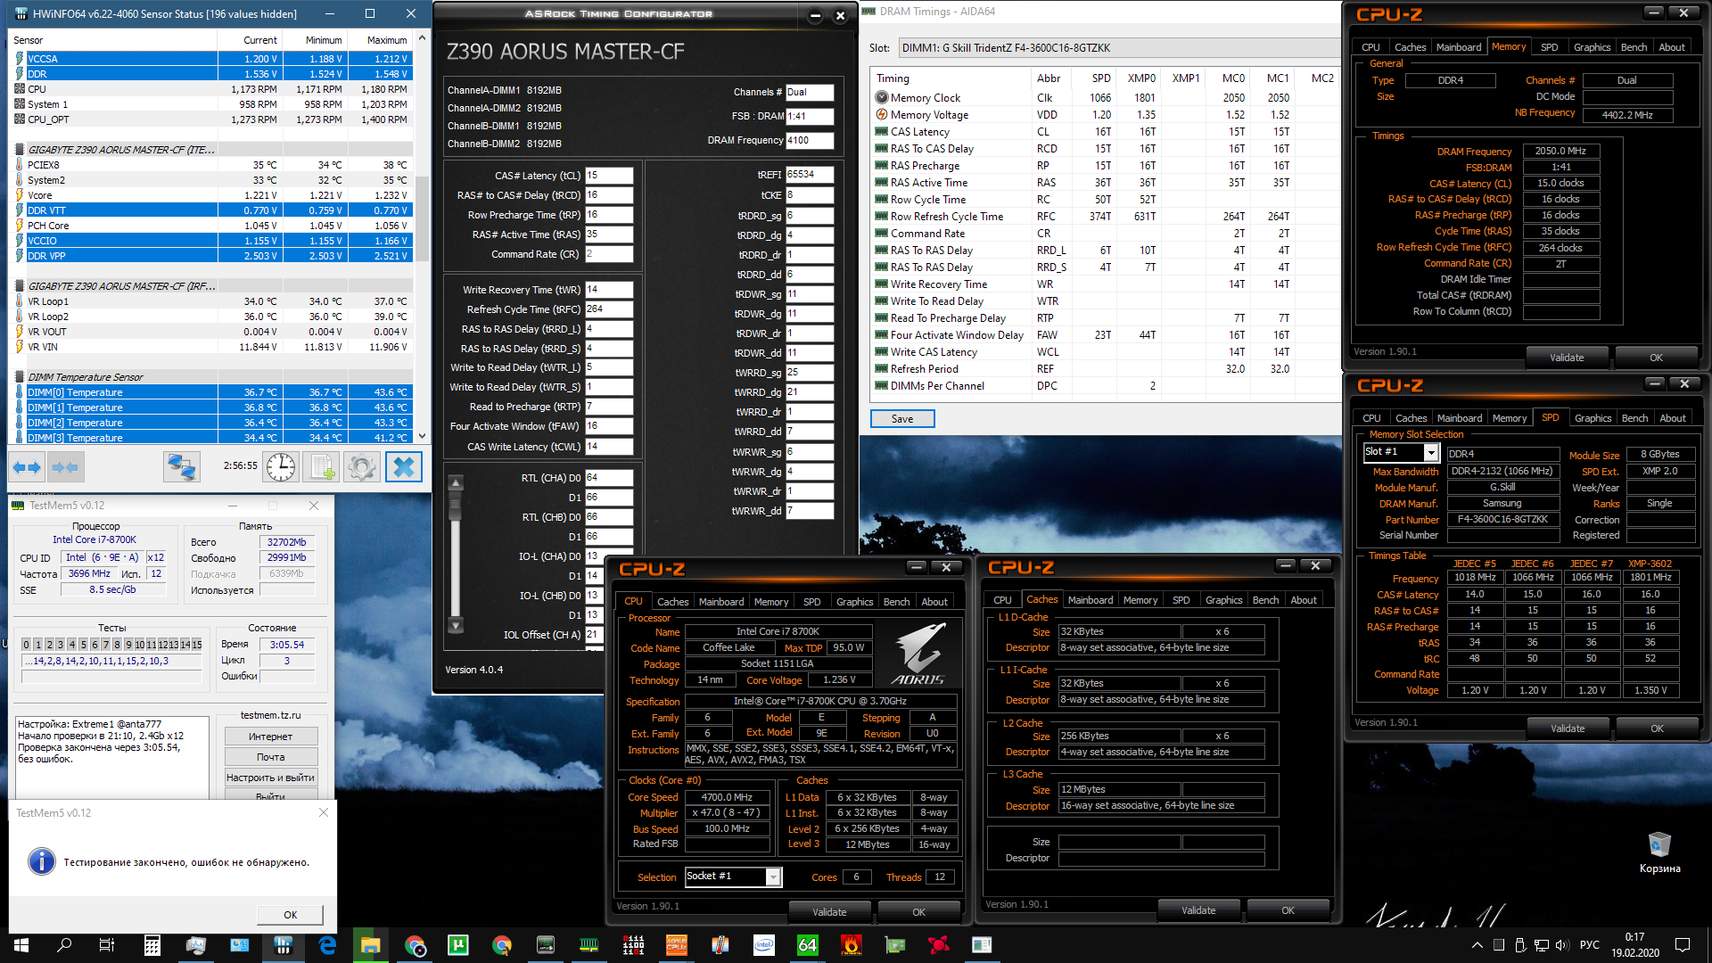Image resolution: width=1712 pixels, height=963 pixels.
Task: Click the tREFI value field
Action: pos(809,175)
